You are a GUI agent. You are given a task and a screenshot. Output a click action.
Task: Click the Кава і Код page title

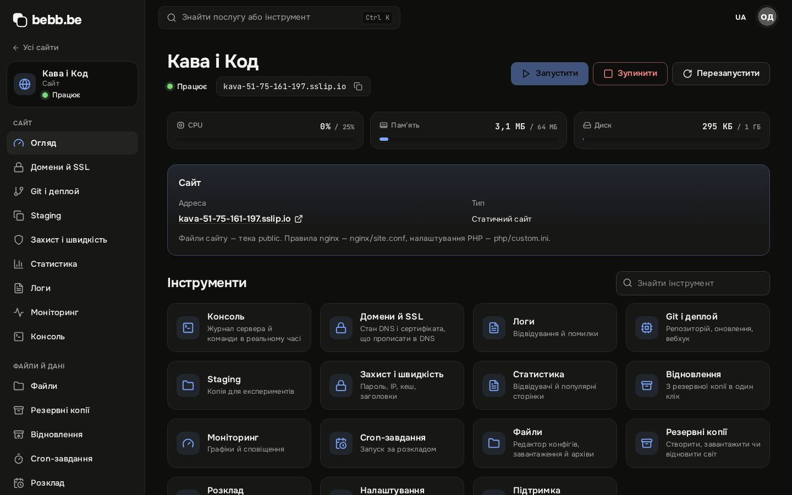pos(213,61)
